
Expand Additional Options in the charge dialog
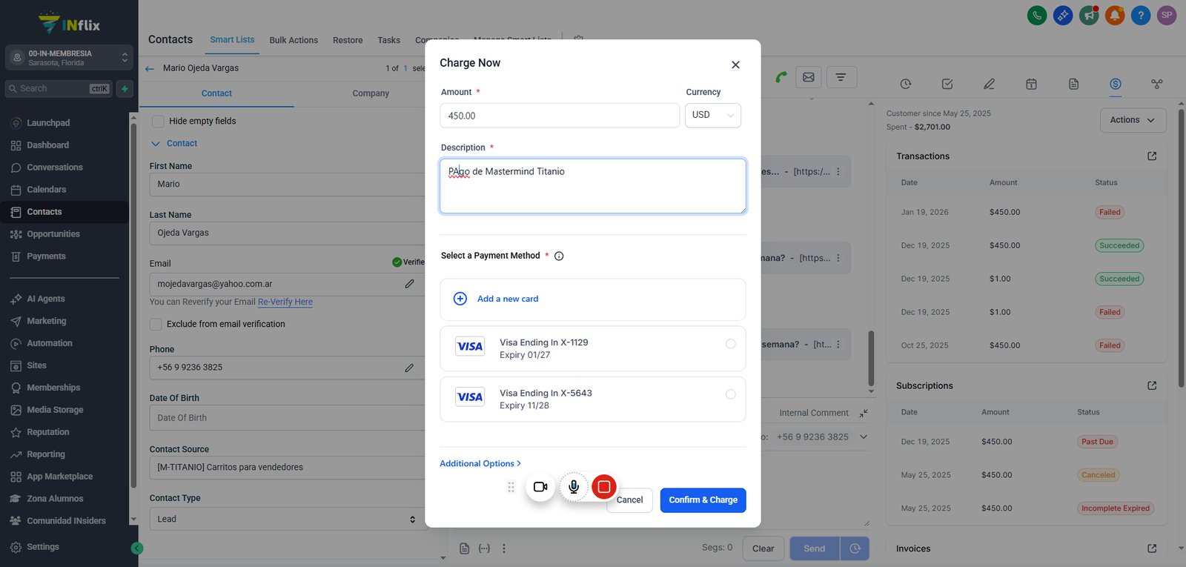click(x=480, y=463)
